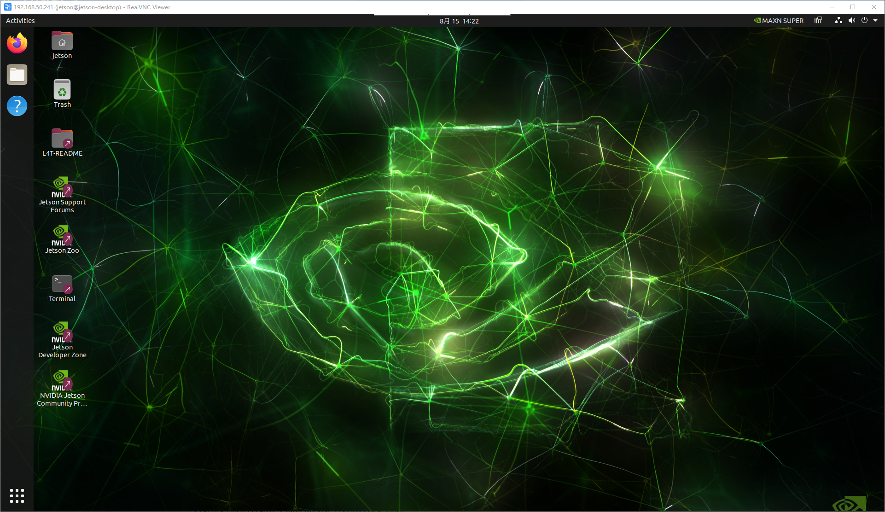Open the Activities overview
This screenshot has height=512, width=885.
[20, 21]
